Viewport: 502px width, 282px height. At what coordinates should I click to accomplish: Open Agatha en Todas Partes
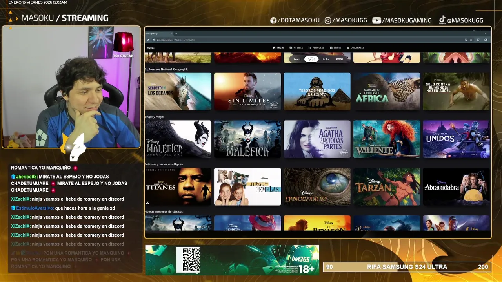pyautogui.click(x=317, y=139)
